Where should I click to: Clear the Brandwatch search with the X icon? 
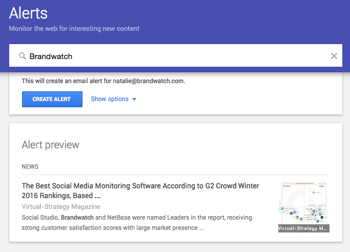334,56
